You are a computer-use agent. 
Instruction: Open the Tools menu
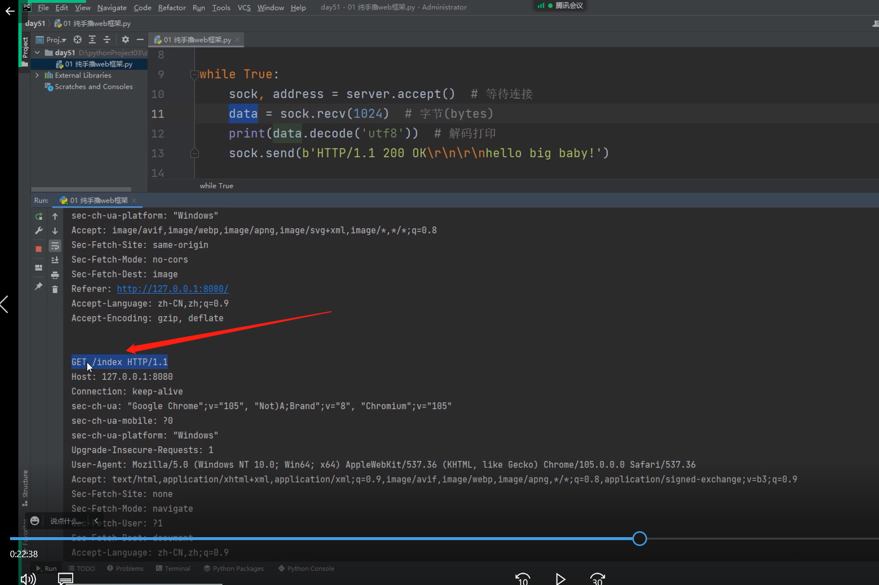[221, 8]
